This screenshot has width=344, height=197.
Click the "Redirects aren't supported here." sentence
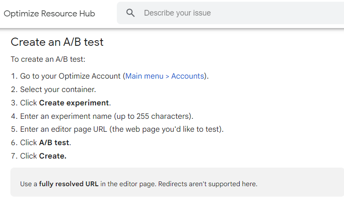pos(208,184)
